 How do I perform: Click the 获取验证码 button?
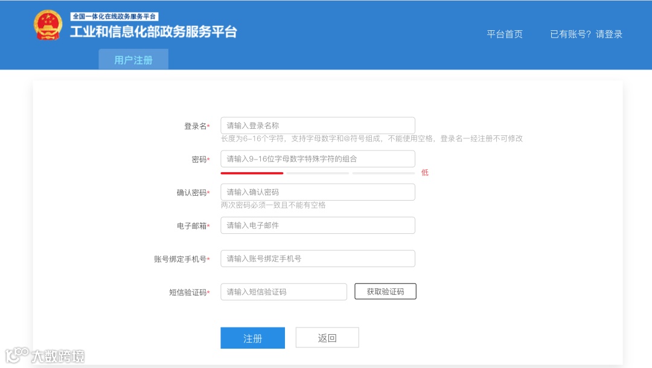tap(385, 291)
